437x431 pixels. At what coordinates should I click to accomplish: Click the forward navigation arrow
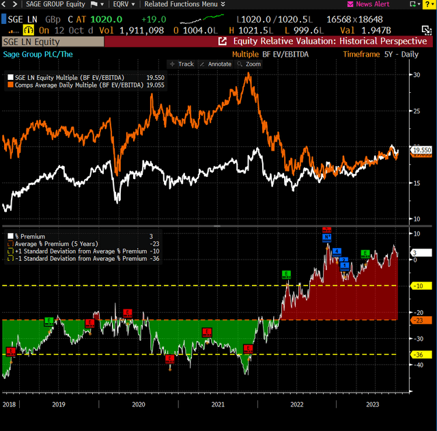[x=14, y=4]
